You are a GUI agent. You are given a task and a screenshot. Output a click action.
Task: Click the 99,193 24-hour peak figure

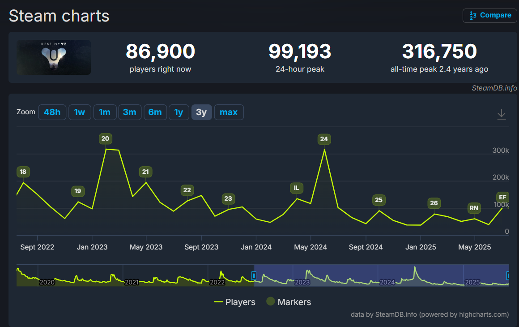[x=300, y=52]
